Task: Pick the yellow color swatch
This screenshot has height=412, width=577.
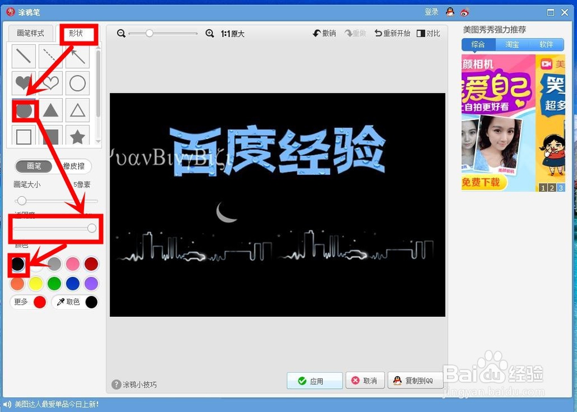Action: pos(36,284)
